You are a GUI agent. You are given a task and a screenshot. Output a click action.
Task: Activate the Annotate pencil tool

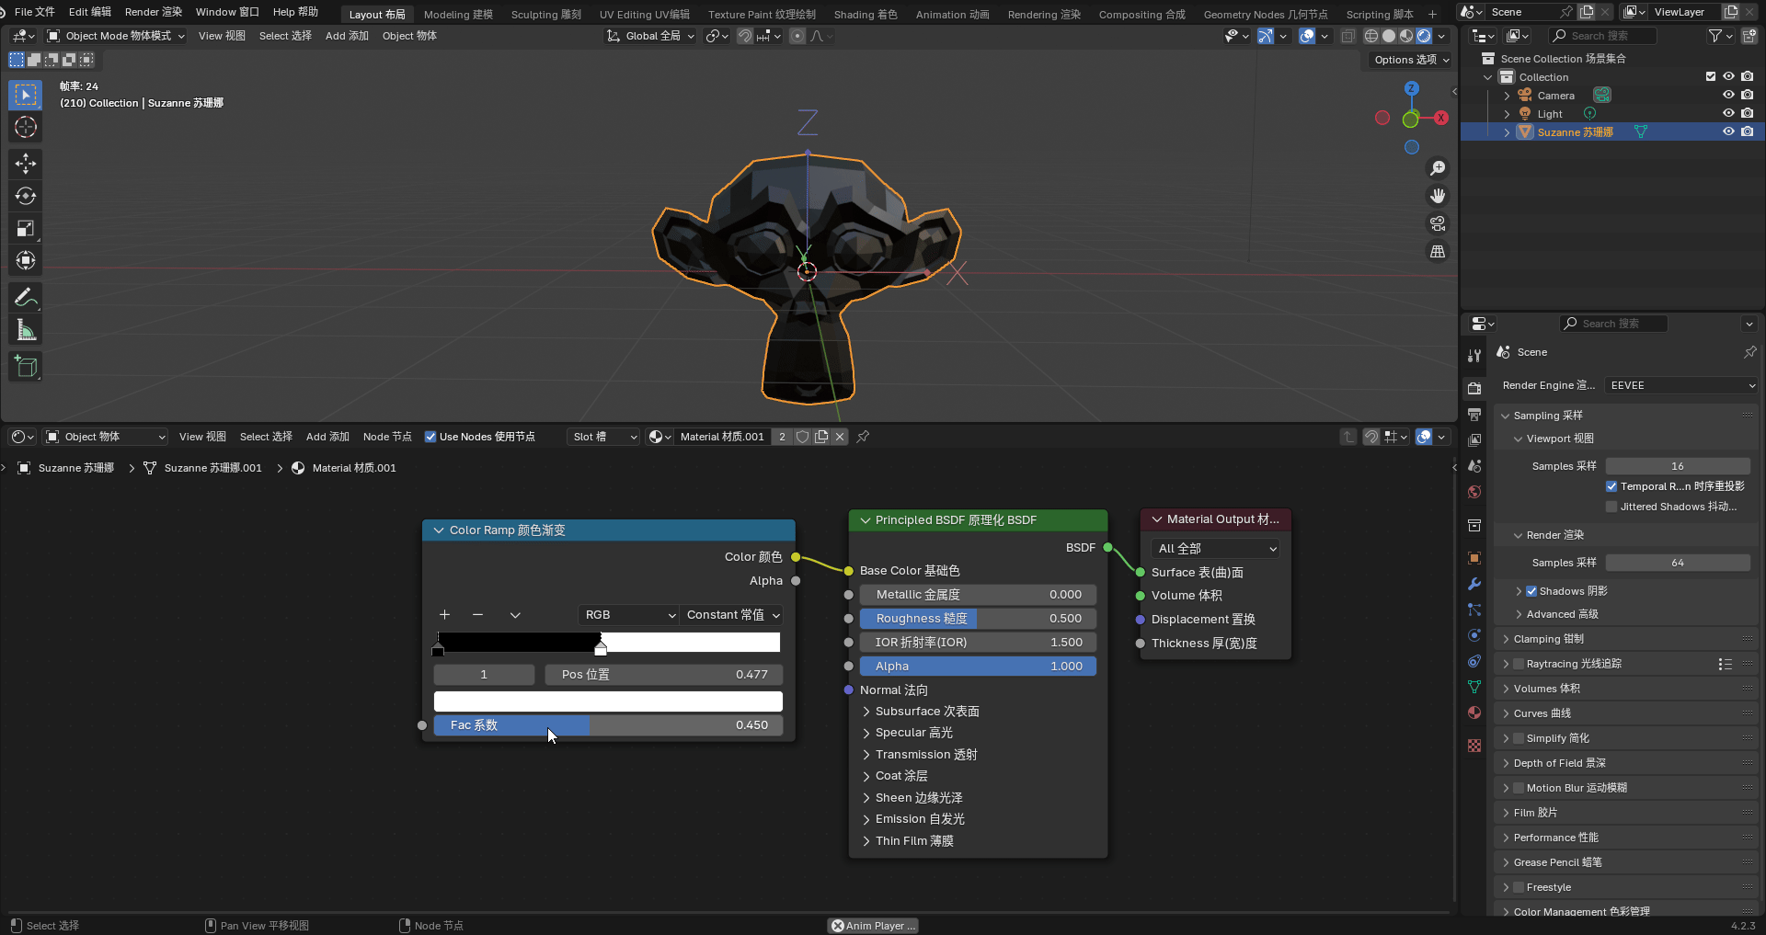pos(25,297)
